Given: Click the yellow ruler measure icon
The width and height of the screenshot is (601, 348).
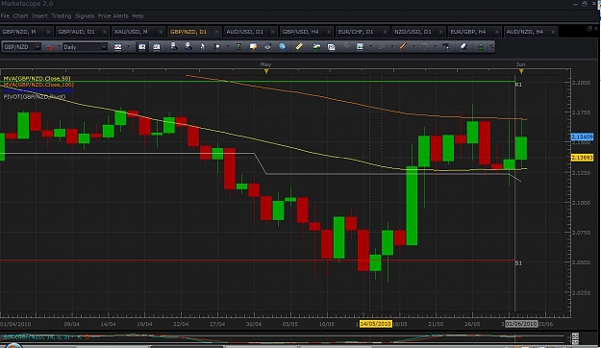Looking at the screenshot, I should click(299, 46).
